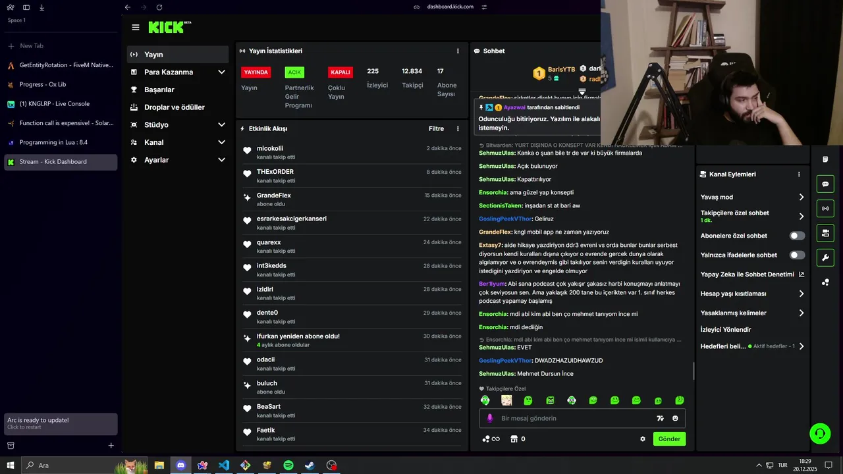
Task: Click the dashboard.kick.com address bar
Action: (x=450, y=7)
